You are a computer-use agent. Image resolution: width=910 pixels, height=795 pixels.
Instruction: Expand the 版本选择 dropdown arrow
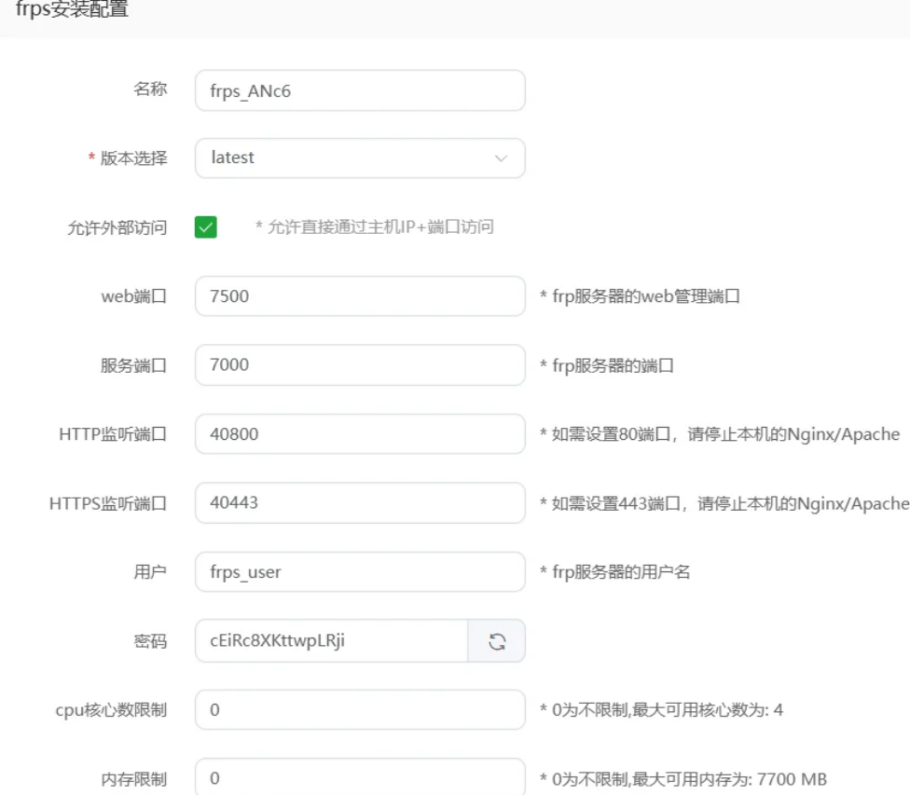pos(501,158)
